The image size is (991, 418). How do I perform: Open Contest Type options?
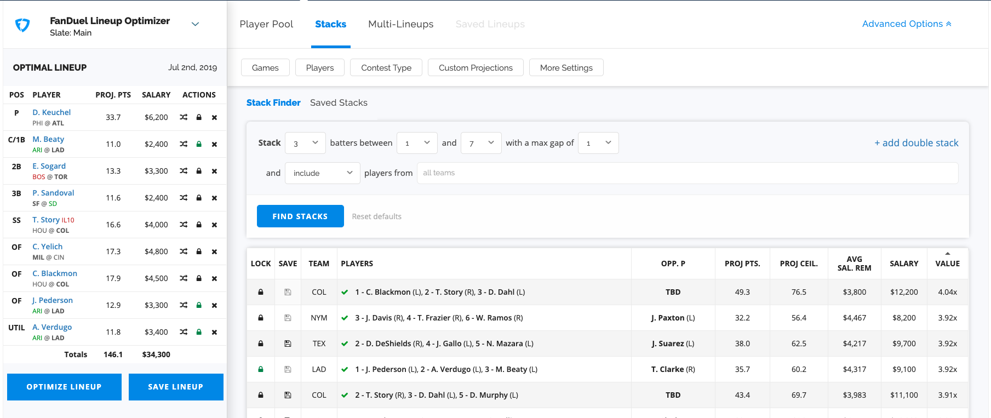point(386,67)
